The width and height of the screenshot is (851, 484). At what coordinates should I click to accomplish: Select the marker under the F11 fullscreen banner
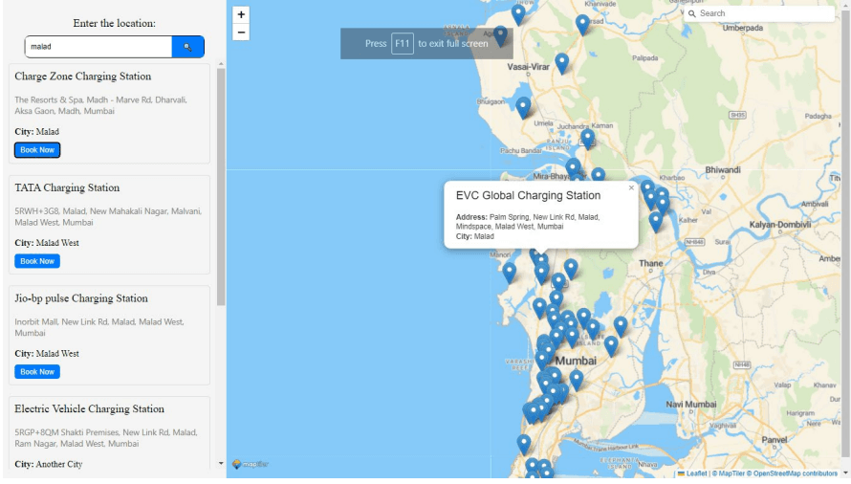point(500,35)
